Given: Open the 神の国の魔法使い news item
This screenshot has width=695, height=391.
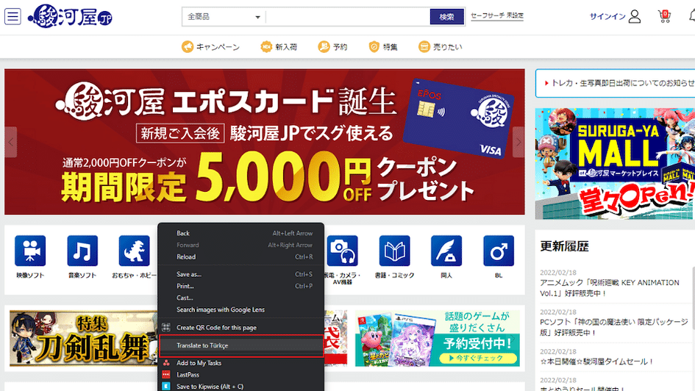Looking at the screenshot, I should [x=614, y=327].
